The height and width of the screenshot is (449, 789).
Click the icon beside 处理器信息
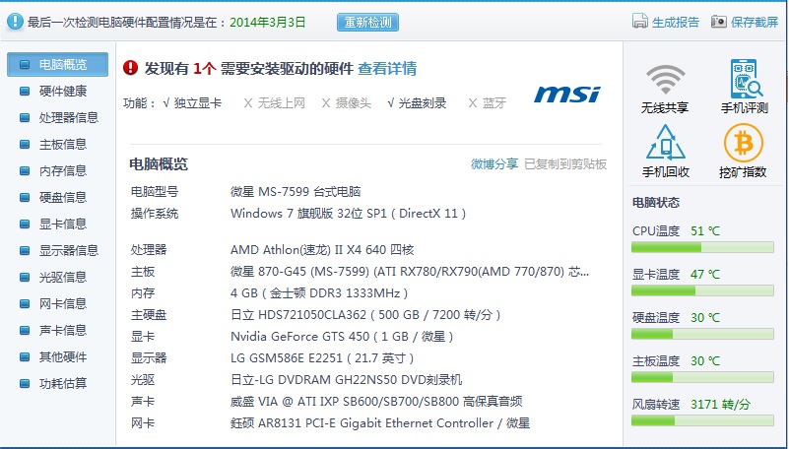click(25, 118)
